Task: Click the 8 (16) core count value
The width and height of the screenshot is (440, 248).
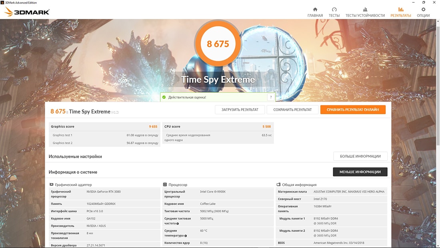Action: 204,243
